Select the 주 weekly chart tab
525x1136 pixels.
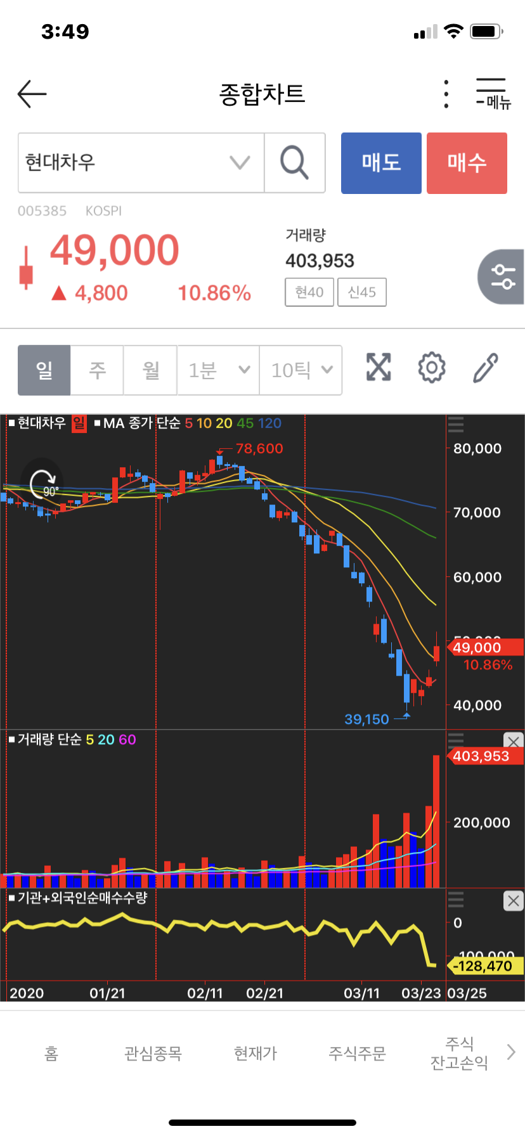97,370
